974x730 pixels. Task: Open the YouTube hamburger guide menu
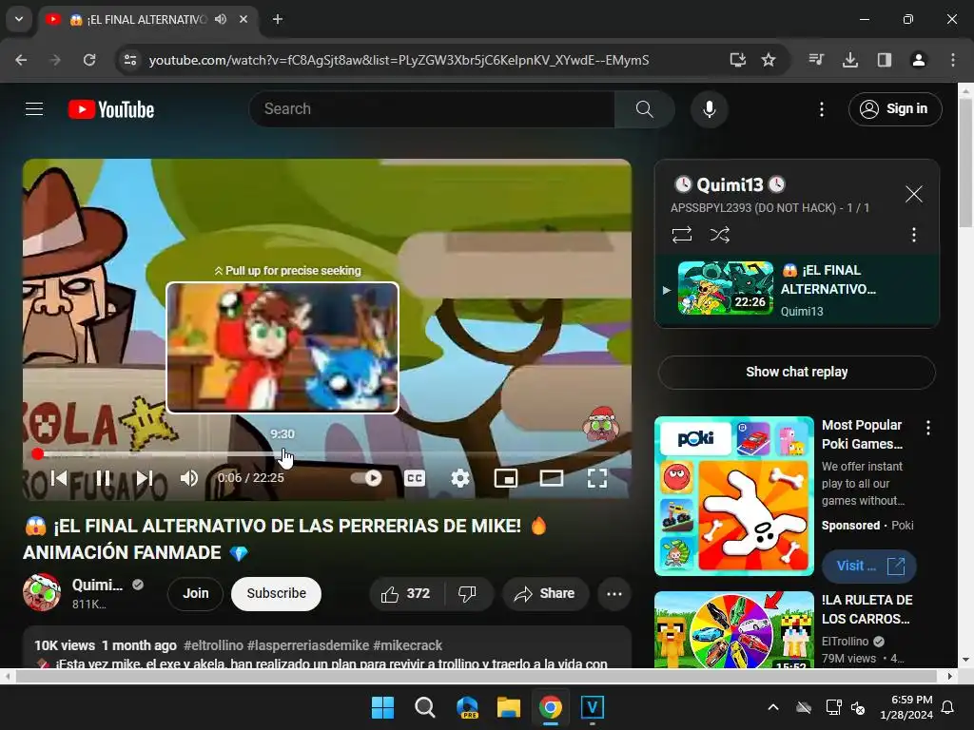click(x=34, y=109)
